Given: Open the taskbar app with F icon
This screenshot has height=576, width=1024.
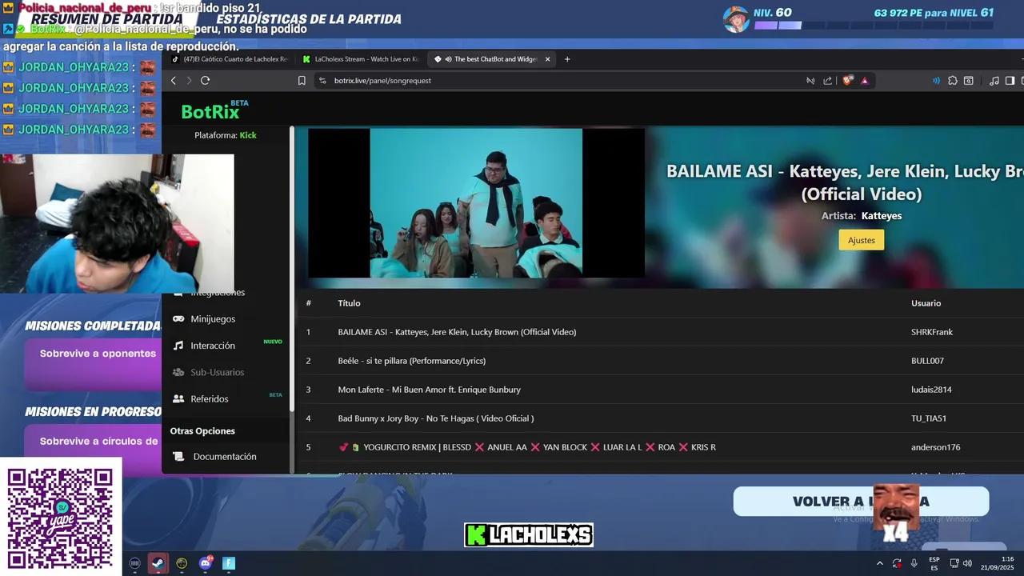Looking at the screenshot, I should pyautogui.click(x=229, y=563).
